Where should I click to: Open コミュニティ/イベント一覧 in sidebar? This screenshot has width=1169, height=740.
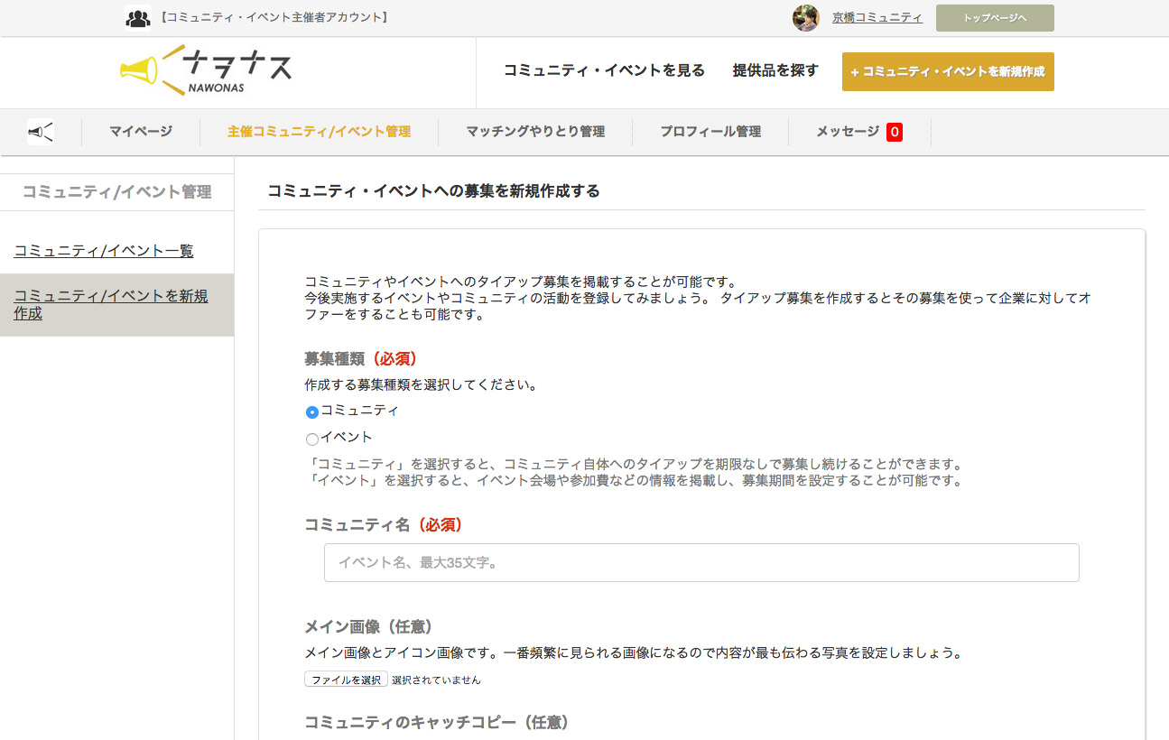(104, 251)
